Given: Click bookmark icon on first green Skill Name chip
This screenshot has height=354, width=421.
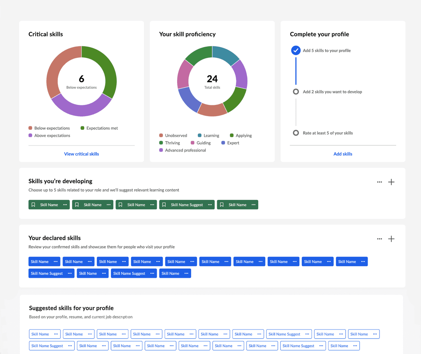Looking at the screenshot, I should [33, 205].
